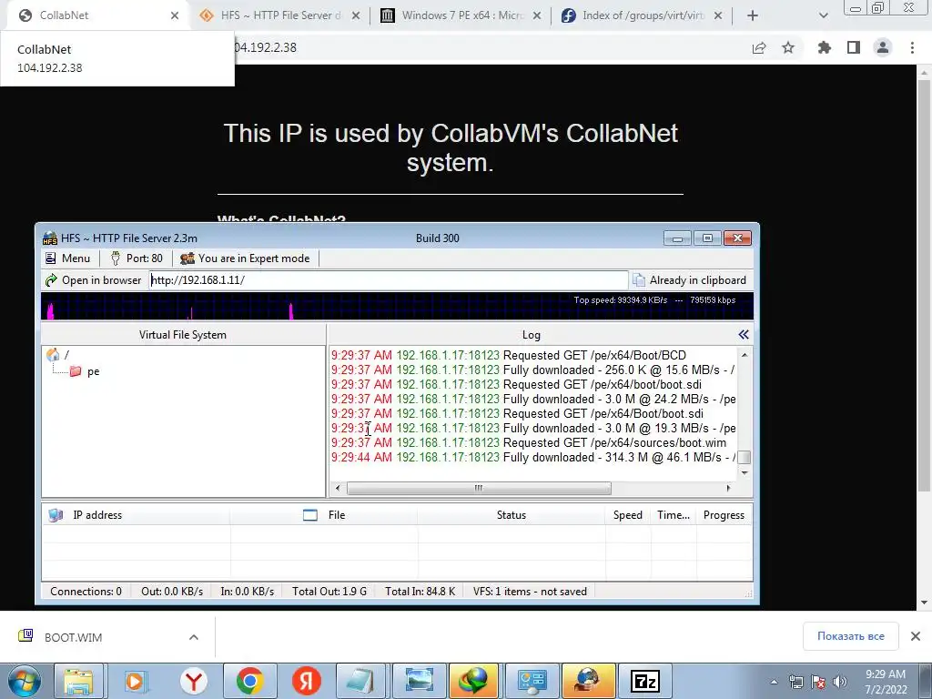Click the Time column header
This screenshot has height=699, width=932.
click(674, 515)
